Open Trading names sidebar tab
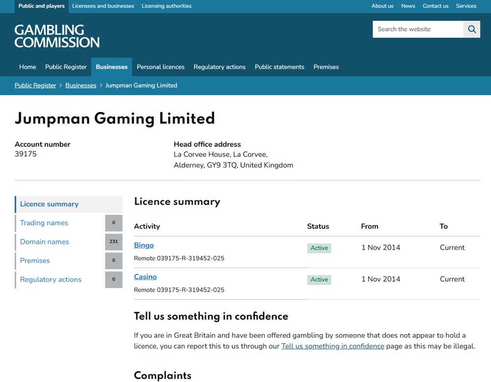Image resolution: width=491 pixels, height=382 pixels. pyautogui.click(x=60, y=223)
